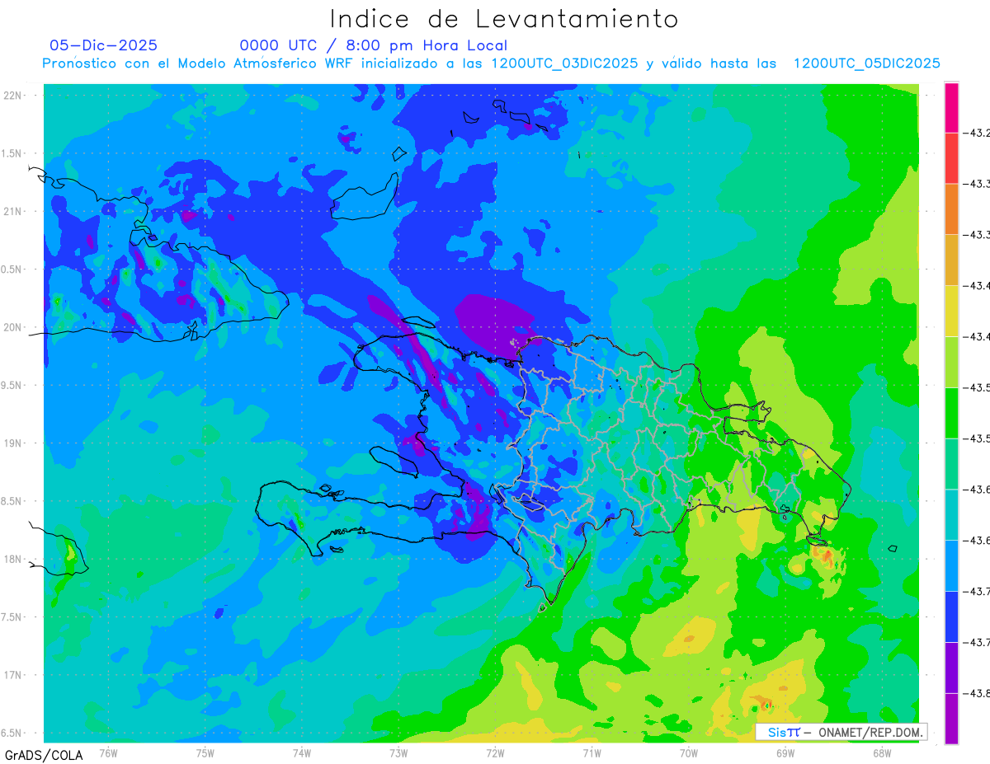Click the light blue legend swatch
The height and width of the screenshot is (764, 990).
point(951,565)
